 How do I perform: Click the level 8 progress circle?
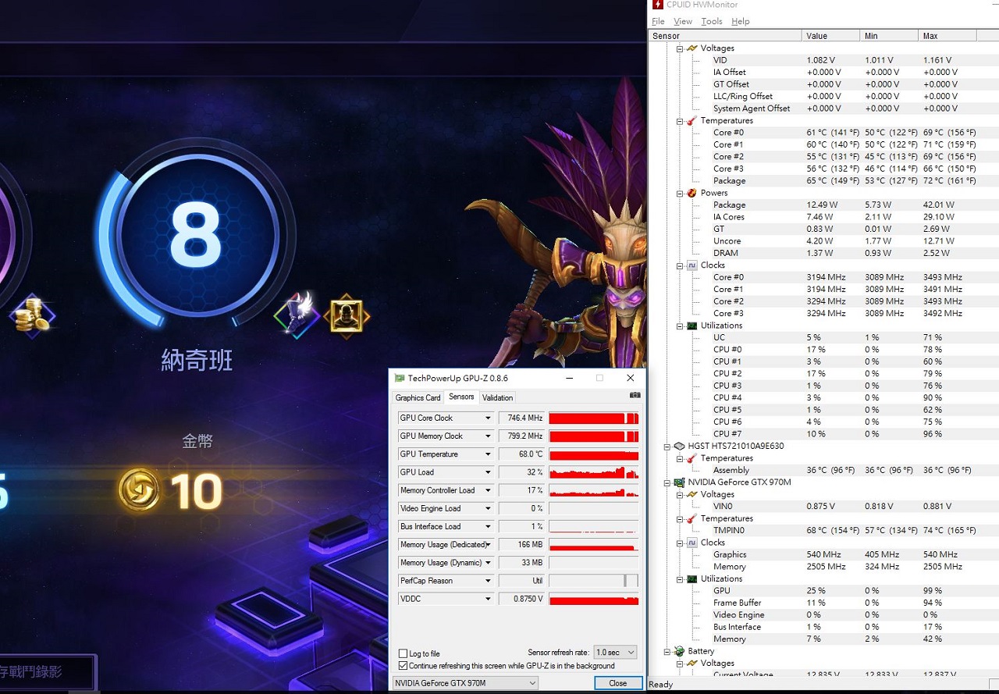click(195, 237)
